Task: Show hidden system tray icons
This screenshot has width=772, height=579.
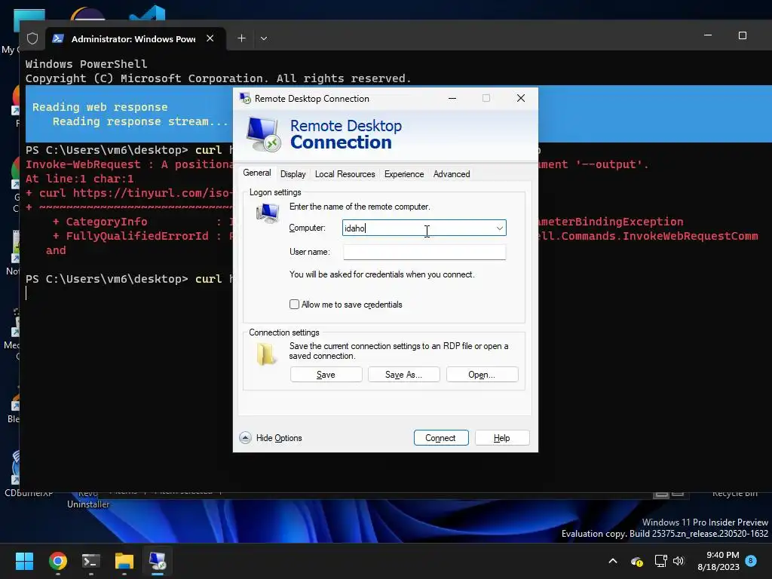Action: click(613, 561)
